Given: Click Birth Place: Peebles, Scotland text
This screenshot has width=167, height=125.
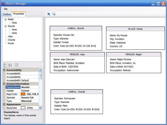Looking at the screenshot, I should click(69, 63).
